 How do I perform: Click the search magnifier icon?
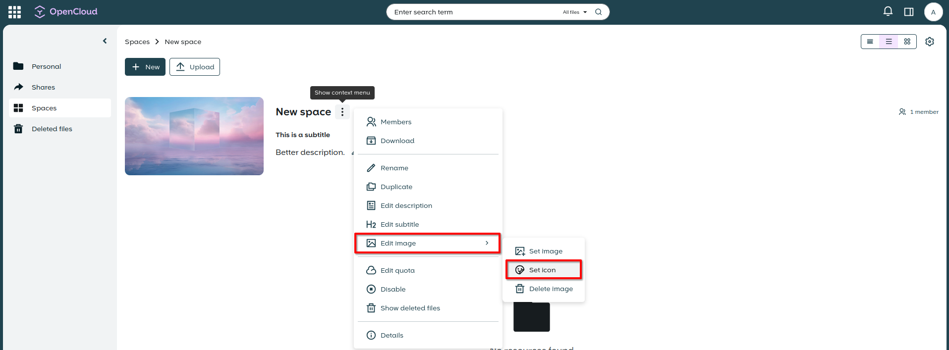(598, 12)
